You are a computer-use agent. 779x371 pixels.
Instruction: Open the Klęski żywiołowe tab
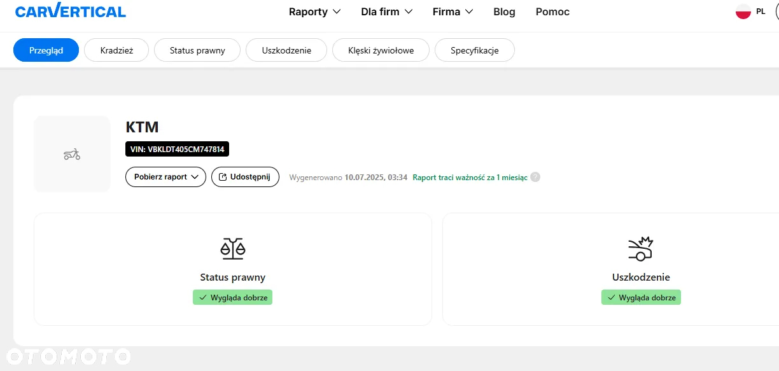381,50
